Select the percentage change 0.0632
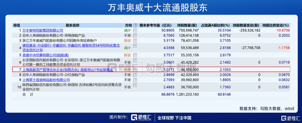 tap(284, 80)
